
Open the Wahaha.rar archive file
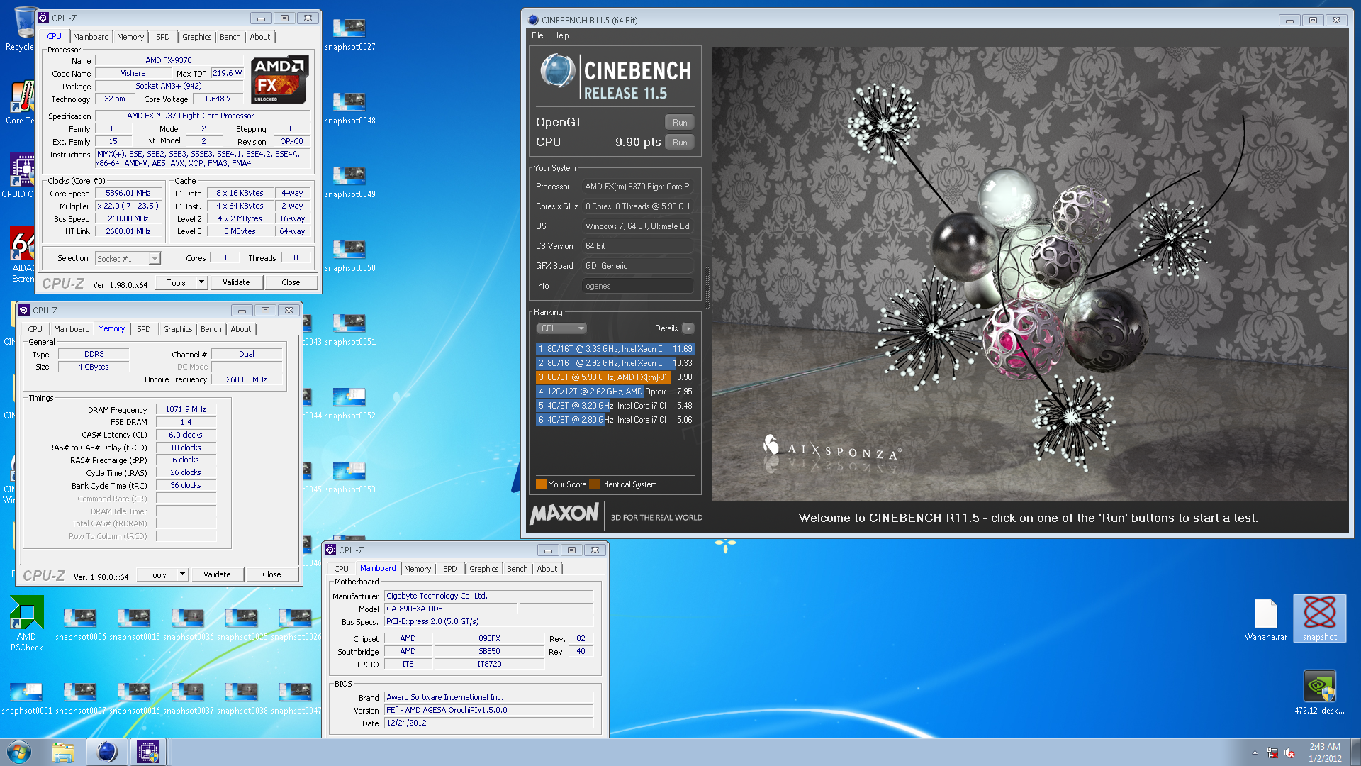[1265, 619]
